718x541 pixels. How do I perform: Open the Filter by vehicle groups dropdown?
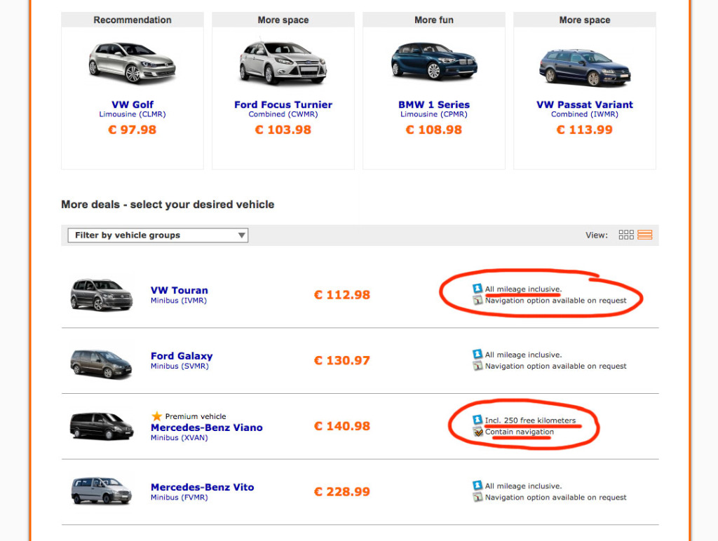pos(158,235)
